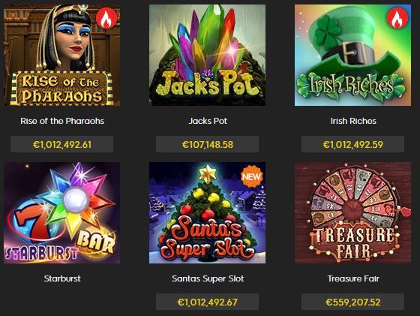This screenshot has width=420, height=316.
Task: Open the Jacks Pot crystal game image
Action: 207,56
